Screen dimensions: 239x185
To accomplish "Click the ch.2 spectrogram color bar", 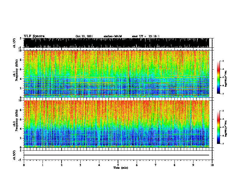I will (x=218, y=127).
